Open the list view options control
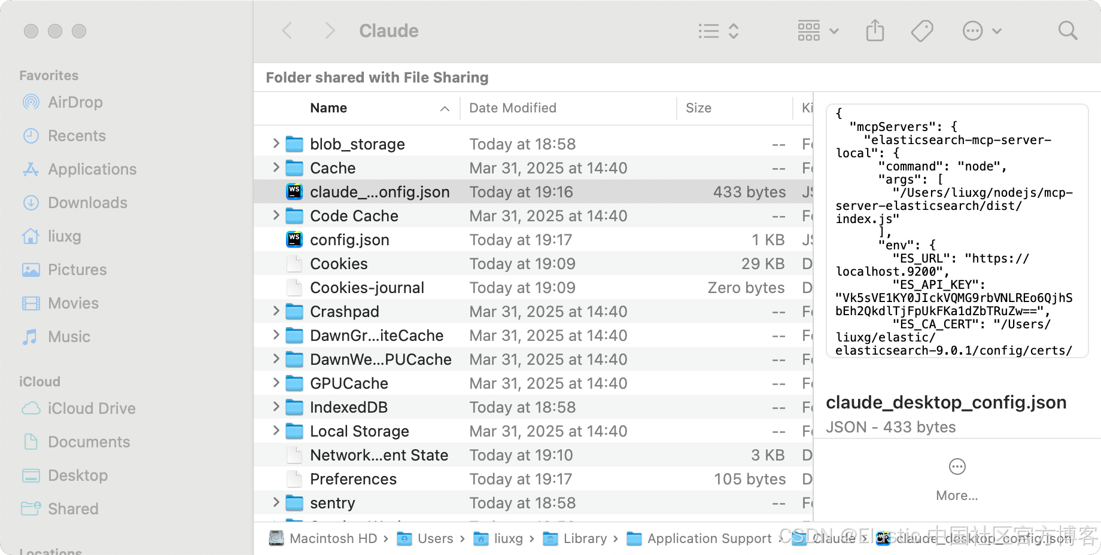1101x555 pixels. [719, 31]
